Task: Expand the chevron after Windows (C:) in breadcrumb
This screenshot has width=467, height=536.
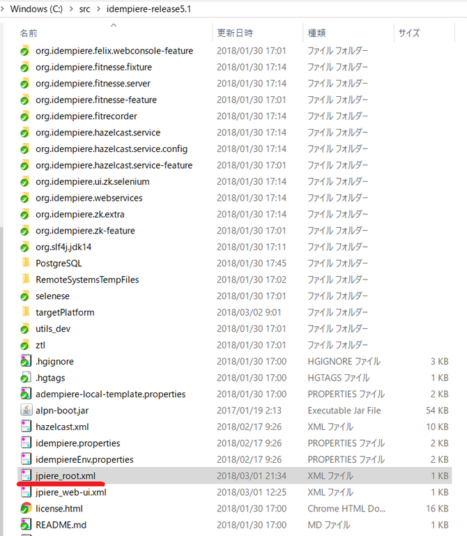Action: tap(71, 9)
